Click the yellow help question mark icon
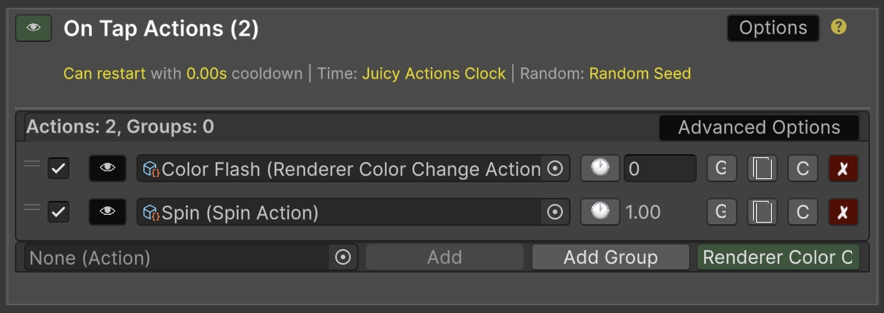 pyautogui.click(x=839, y=27)
